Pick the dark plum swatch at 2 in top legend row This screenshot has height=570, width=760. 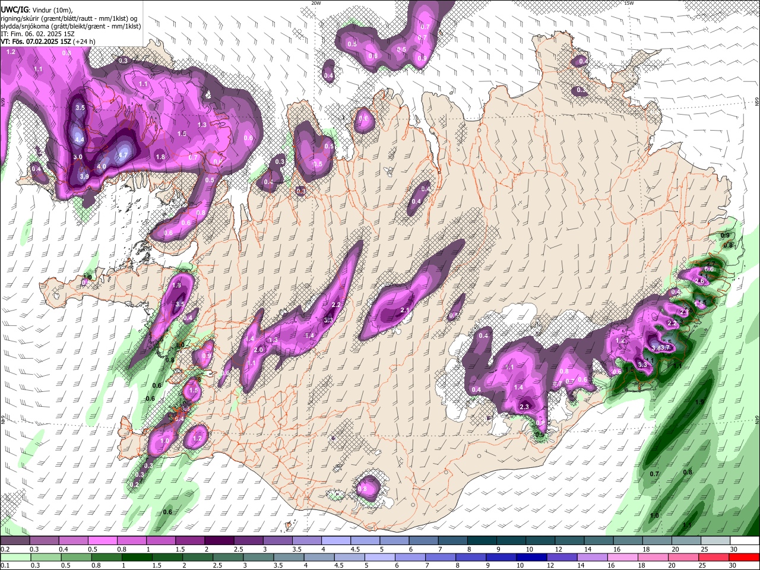coord(218,541)
